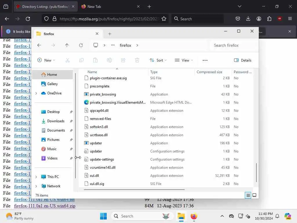Open the New dropdown in Explorer

(46, 60)
